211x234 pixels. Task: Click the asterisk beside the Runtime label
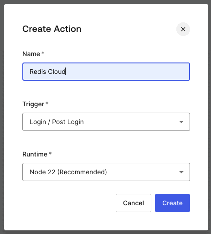[50, 153]
